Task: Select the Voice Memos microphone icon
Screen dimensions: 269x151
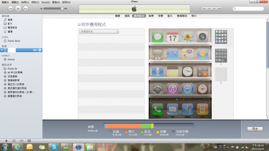Action: point(158,71)
